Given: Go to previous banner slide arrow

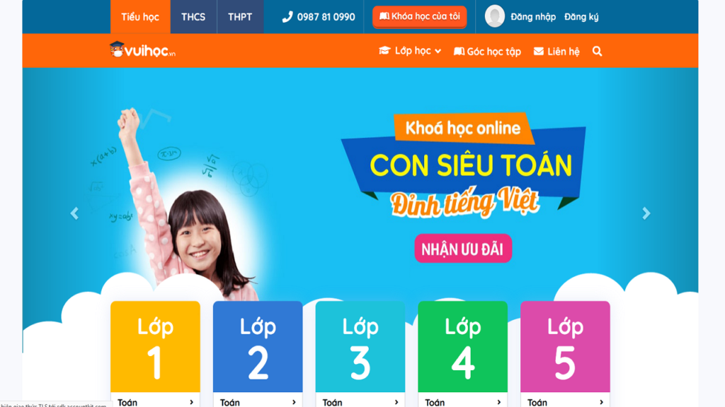Looking at the screenshot, I should click(x=74, y=213).
